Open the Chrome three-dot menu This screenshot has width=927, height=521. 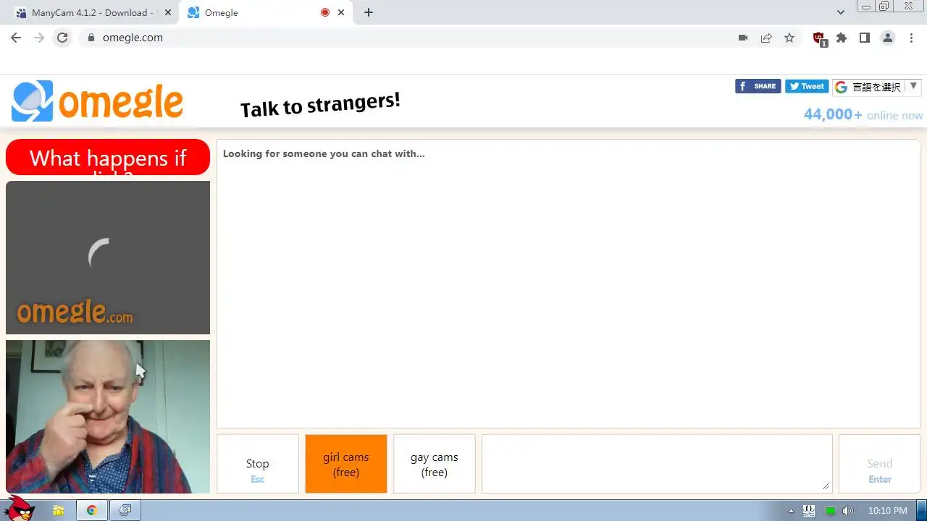[x=912, y=38]
